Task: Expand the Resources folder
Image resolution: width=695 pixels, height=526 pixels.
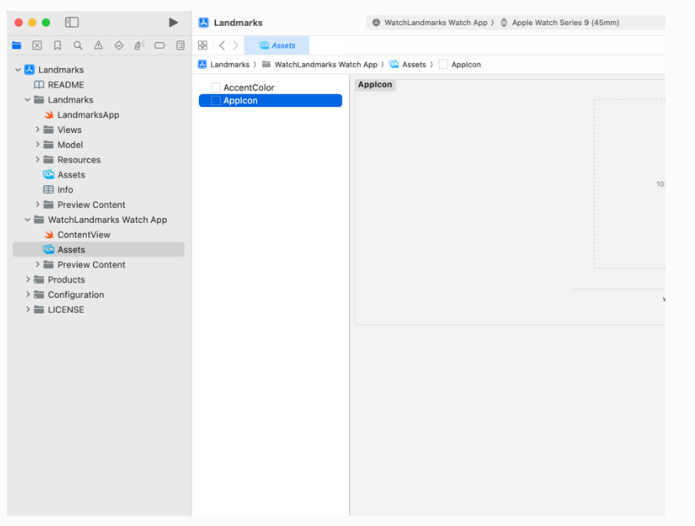Action: pyautogui.click(x=38, y=160)
